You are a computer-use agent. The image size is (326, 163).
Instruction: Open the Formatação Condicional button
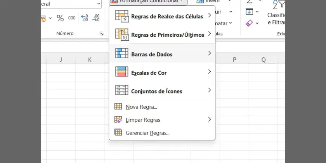coord(148,2)
